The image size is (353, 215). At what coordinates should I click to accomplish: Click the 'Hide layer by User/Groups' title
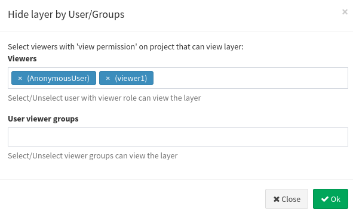[66, 14]
